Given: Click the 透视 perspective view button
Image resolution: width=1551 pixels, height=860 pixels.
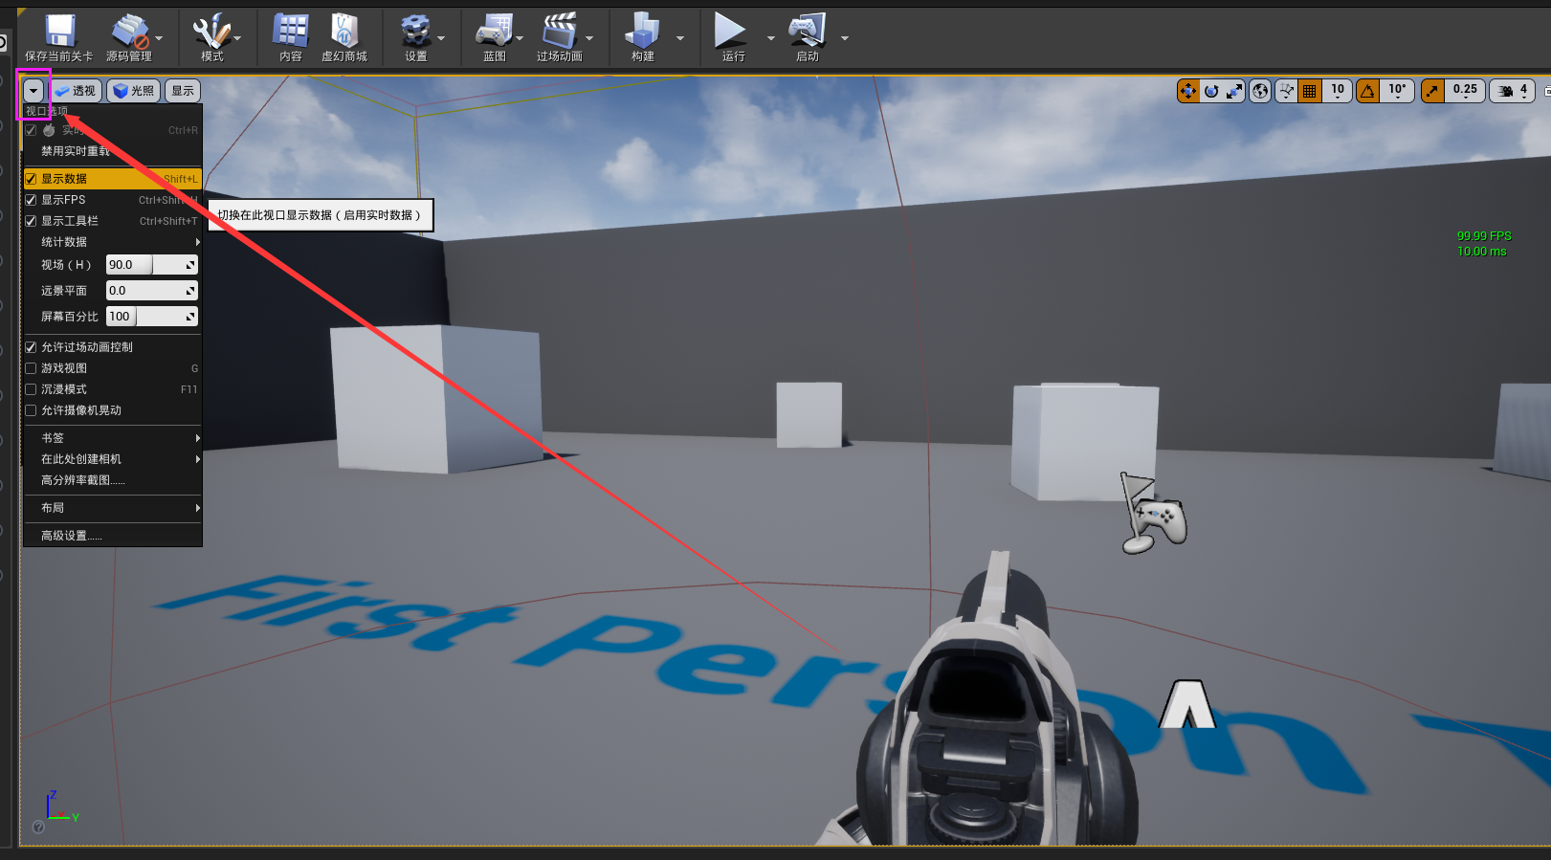Looking at the screenshot, I should (x=76, y=91).
